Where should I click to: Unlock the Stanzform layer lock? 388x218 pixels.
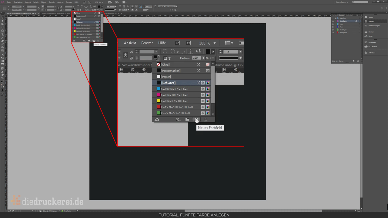point(336,18)
